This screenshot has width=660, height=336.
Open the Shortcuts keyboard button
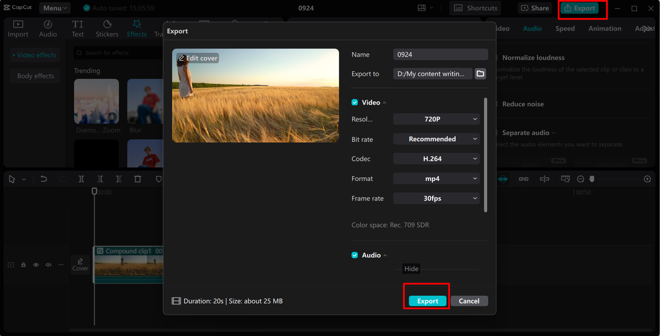tap(475, 8)
